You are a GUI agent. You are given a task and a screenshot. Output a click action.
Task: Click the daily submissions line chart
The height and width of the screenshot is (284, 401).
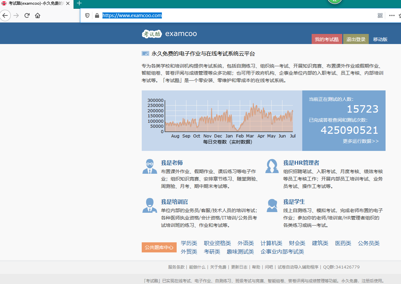click(x=229, y=116)
